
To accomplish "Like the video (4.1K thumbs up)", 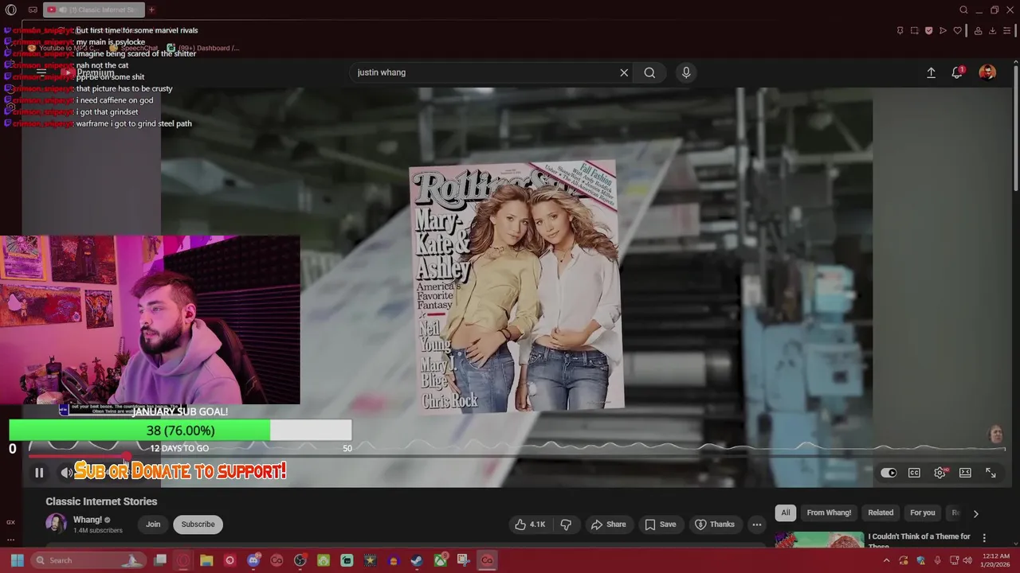I will pos(531,524).
